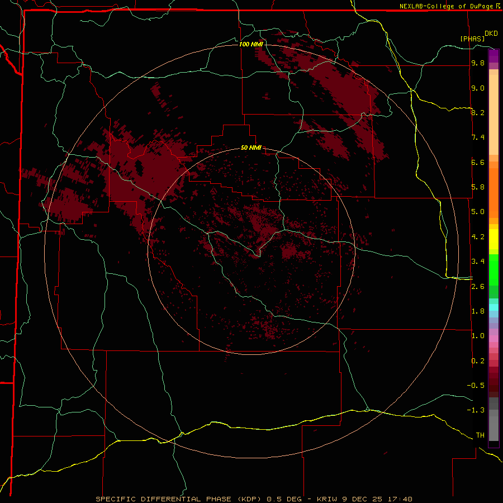Click the 5.0 value on the color scale
Viewport: 503px width, 503px height.
[478, 212]
